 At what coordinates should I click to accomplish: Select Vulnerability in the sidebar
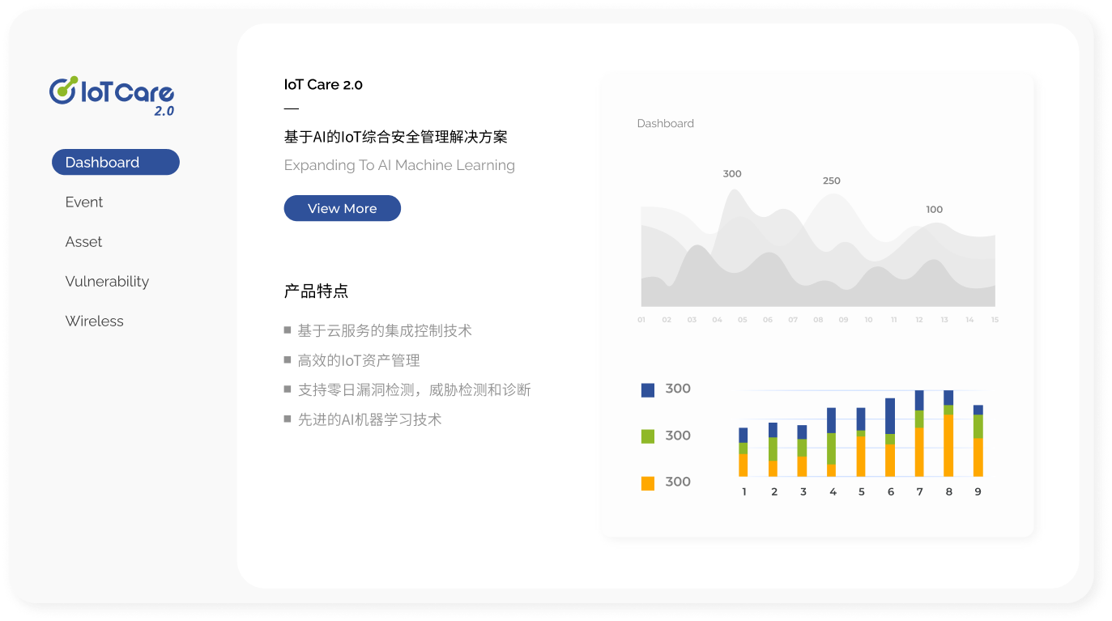click(107, 282)
